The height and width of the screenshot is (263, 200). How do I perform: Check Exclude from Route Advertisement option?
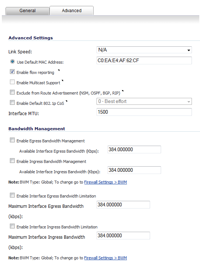coord(12,92)
